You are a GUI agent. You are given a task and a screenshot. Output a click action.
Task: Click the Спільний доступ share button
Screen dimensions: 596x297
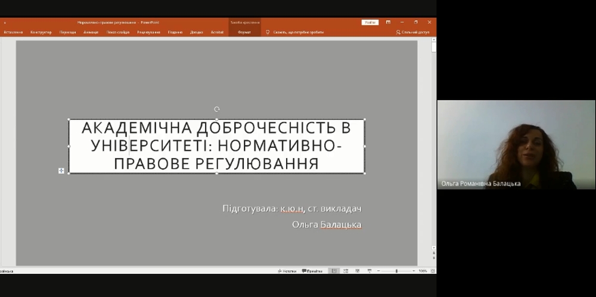click(x=412, y=32)
